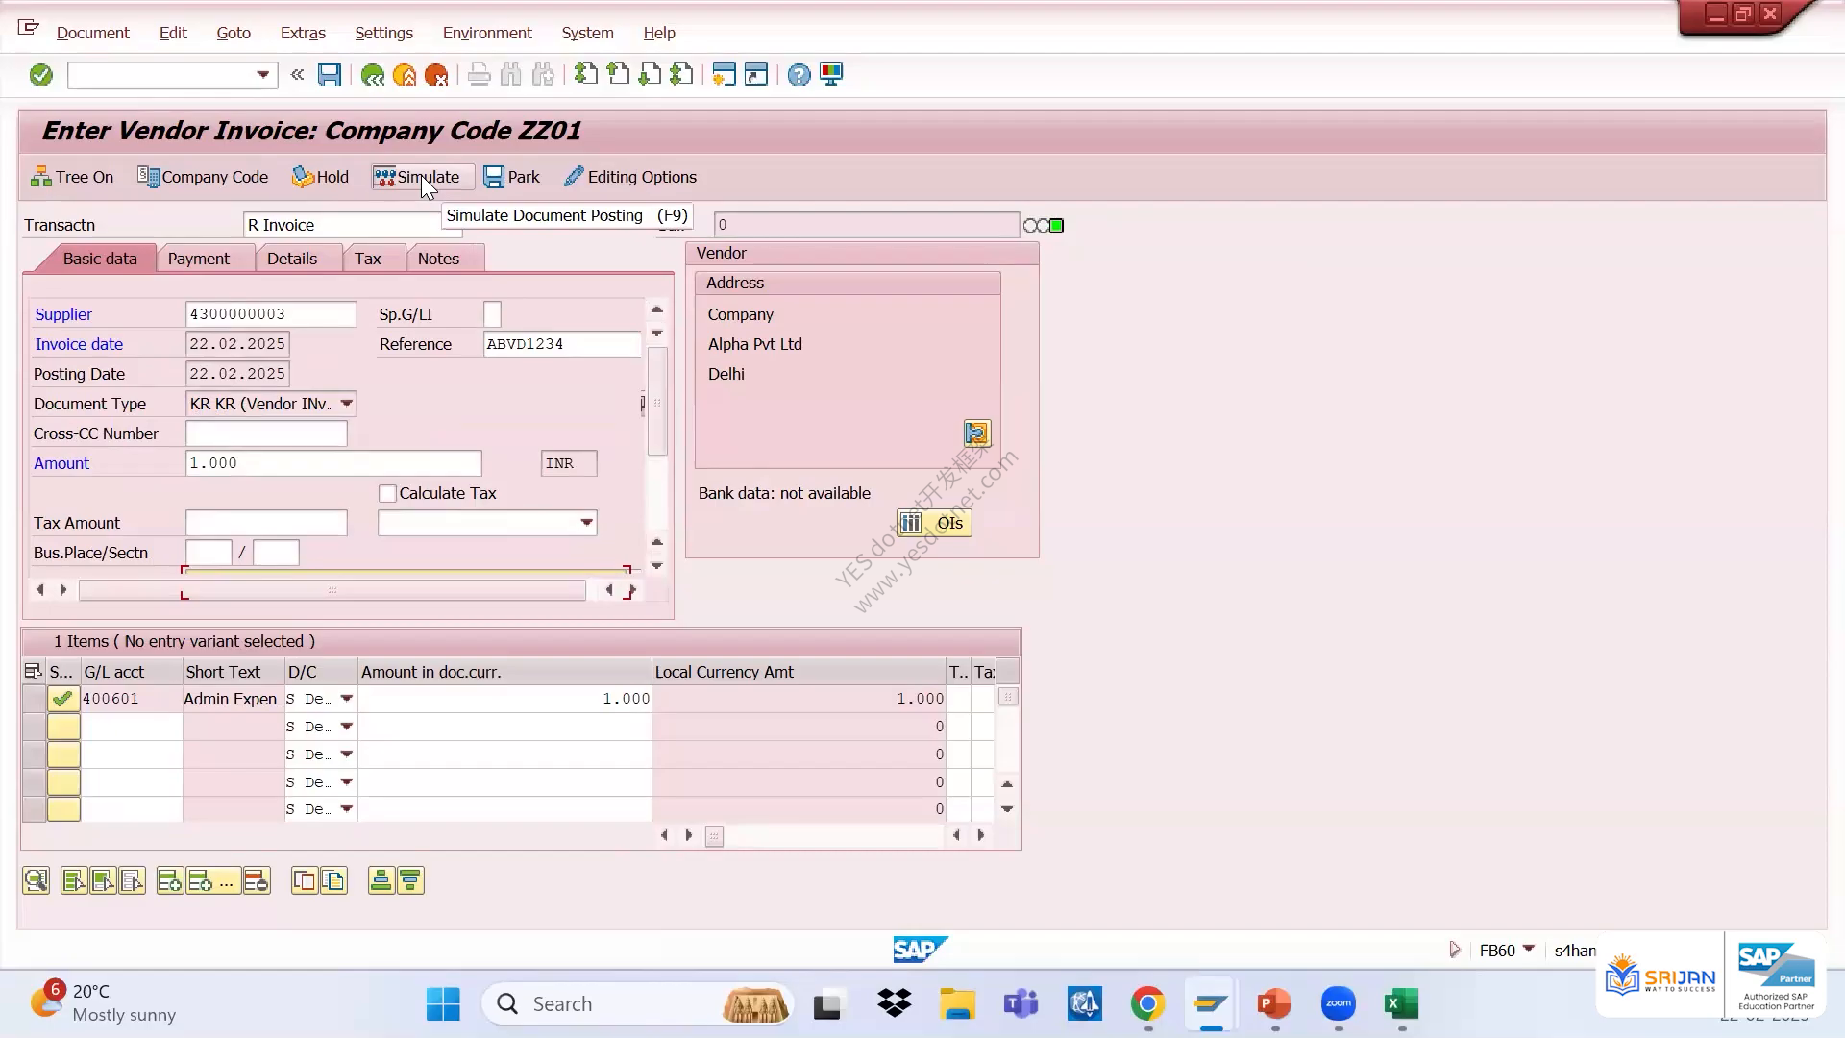Open vendor OIs open items button

coord(935,523)
